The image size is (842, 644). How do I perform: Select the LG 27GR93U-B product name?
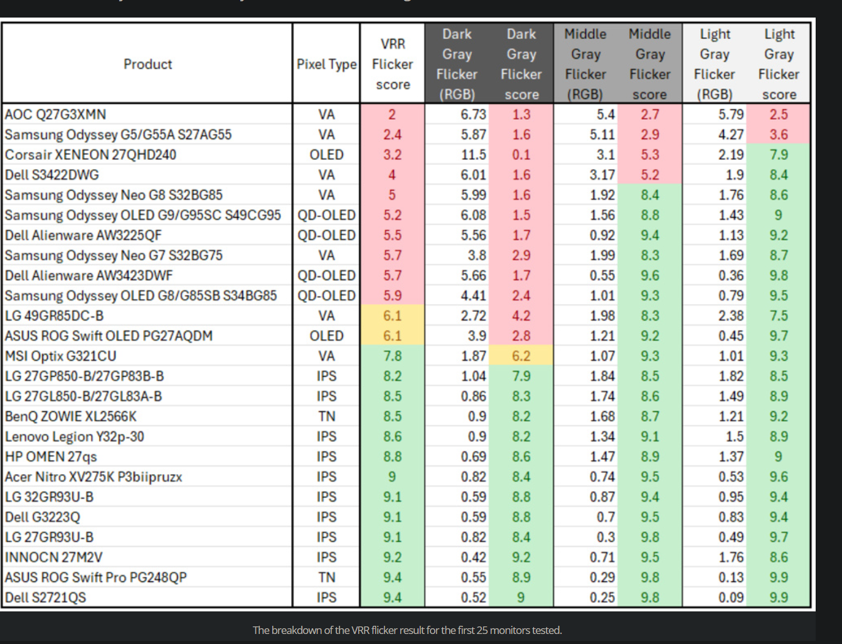tap(49, 537)
